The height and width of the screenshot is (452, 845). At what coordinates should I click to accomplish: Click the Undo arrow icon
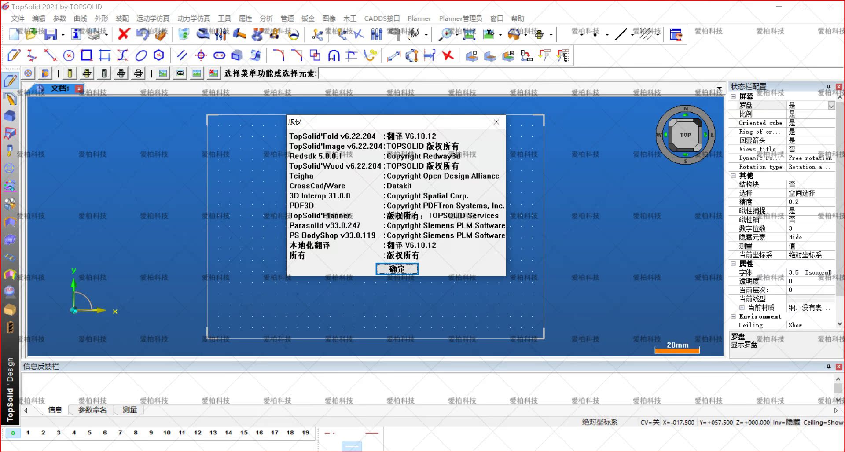tap(142, 34)
